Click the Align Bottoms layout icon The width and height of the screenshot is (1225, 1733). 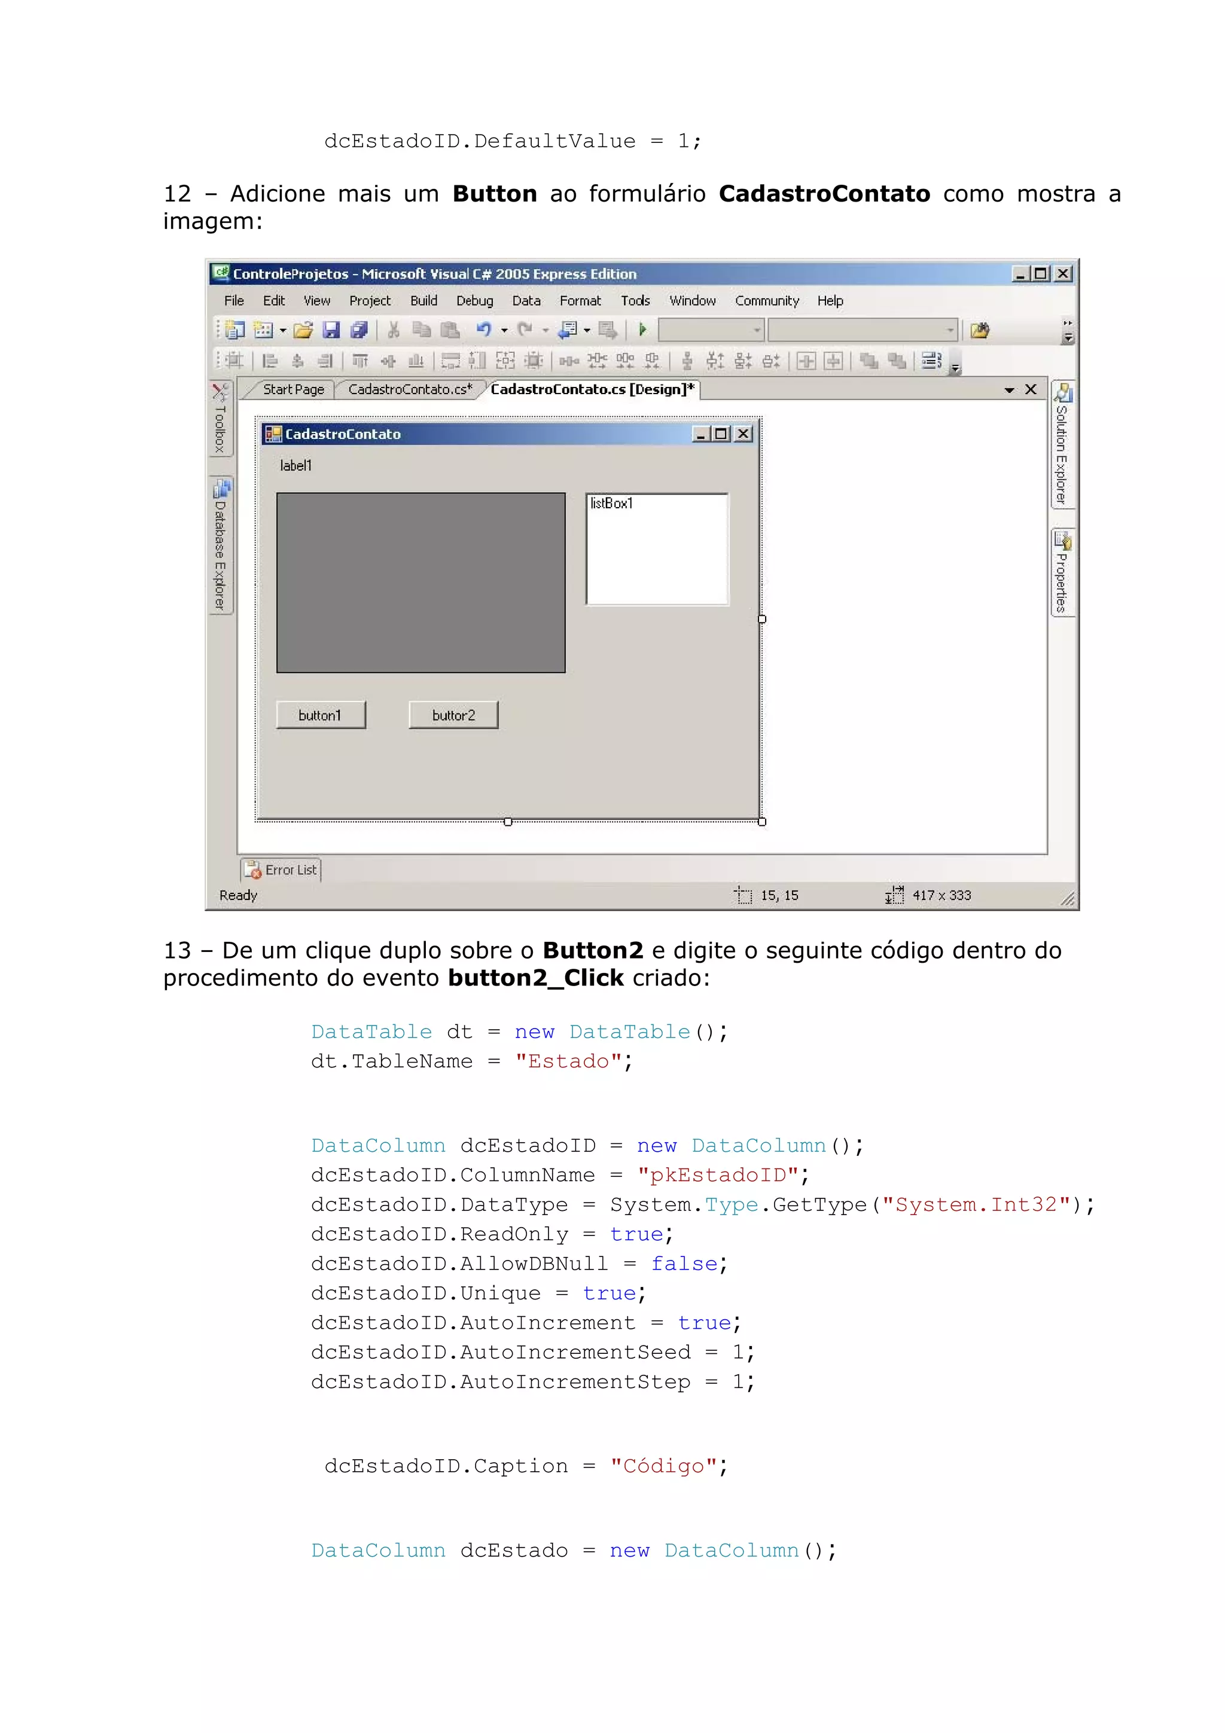click(416, 361)
